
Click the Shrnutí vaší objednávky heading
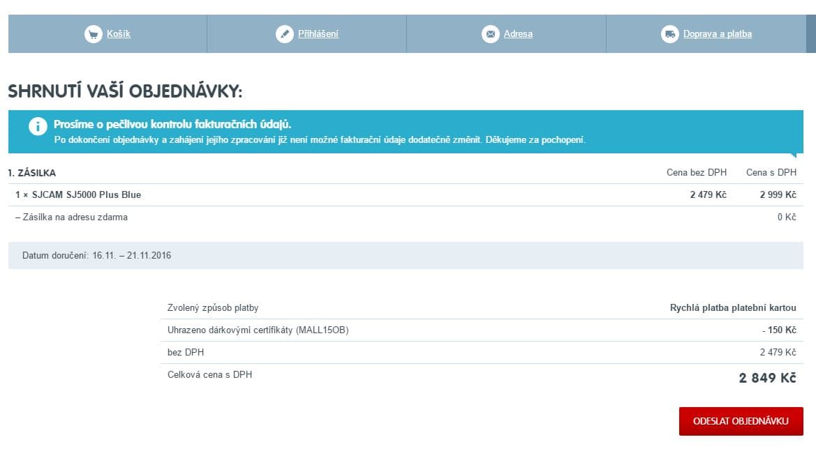[125, 91]
